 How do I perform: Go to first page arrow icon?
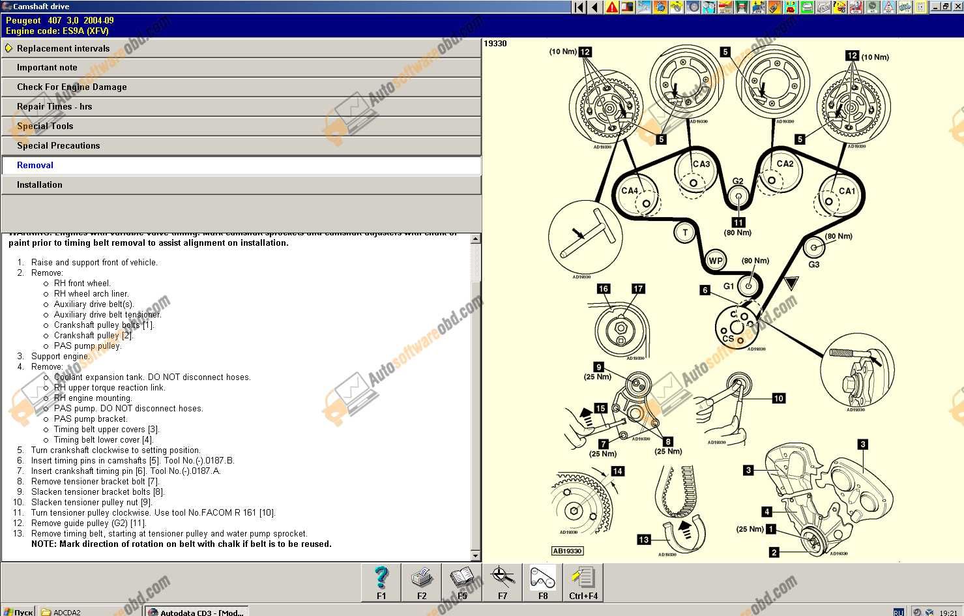click(x=579, y=7)
